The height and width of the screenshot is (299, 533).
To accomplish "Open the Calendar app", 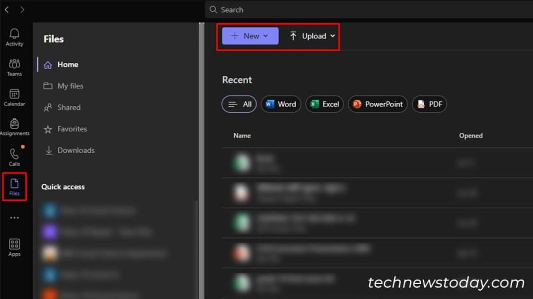I will point(14,98).
